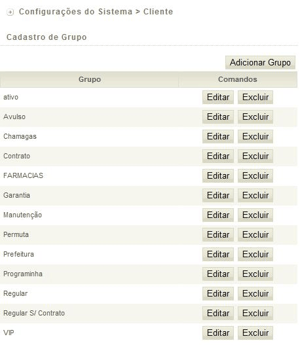
Task: Delete the Regular group
Action: [x=255, y=293]
